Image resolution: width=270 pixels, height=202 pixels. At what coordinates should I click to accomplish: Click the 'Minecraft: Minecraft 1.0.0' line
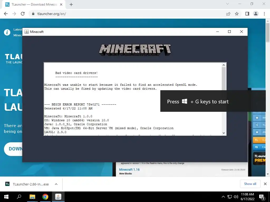(68, 116)
